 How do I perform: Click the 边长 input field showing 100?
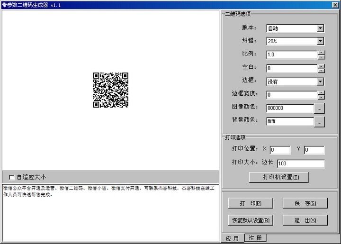pos(301,163)
